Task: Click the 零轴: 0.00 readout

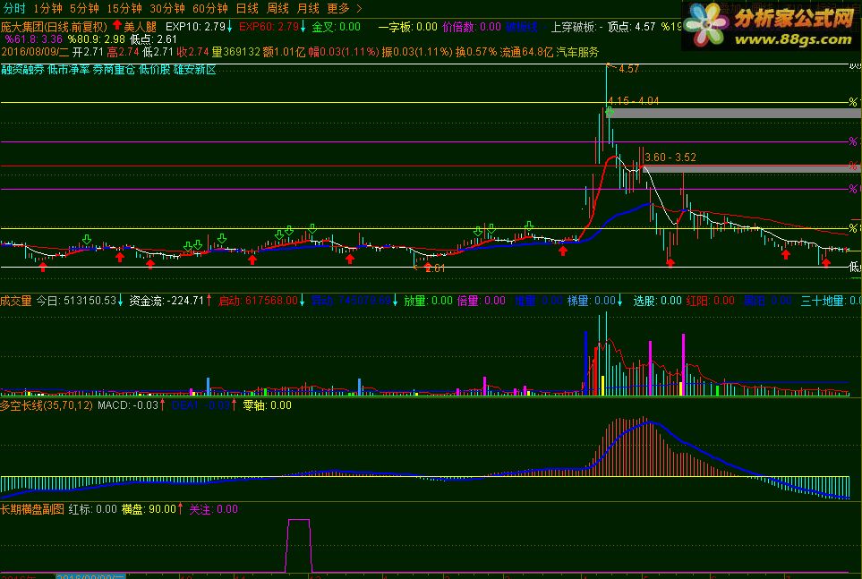Action: (267, 405)
